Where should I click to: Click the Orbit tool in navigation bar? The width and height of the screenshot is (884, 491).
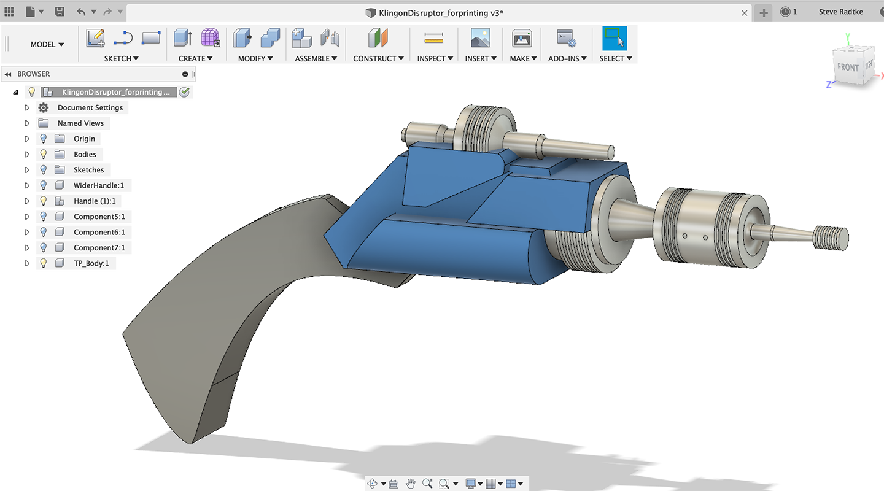[373, 484]
